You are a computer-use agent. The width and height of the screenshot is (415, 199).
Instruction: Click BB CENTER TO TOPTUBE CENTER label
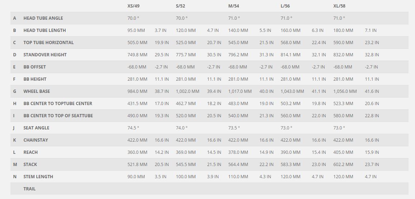[x=58, y=104]
